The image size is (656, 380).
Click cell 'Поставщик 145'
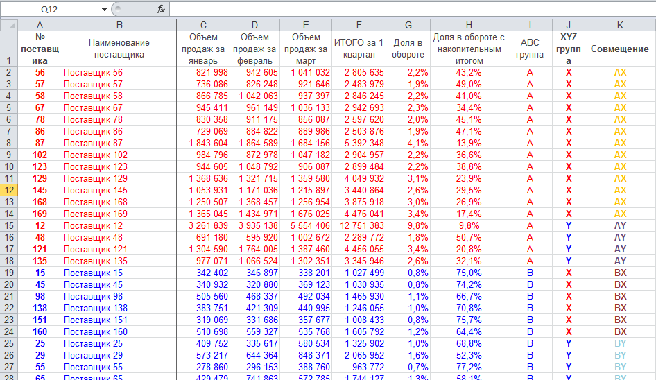point(119,191)
